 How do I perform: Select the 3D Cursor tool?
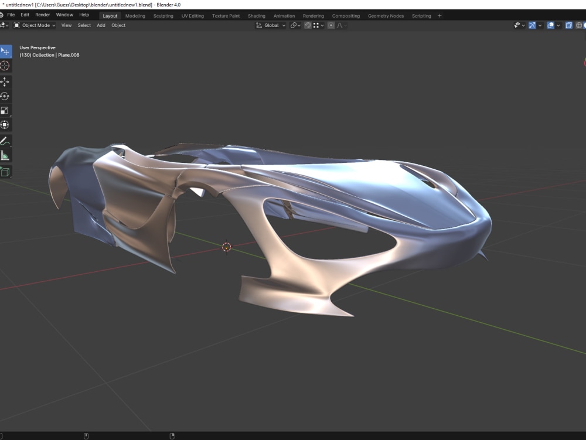tap(5, 66)
